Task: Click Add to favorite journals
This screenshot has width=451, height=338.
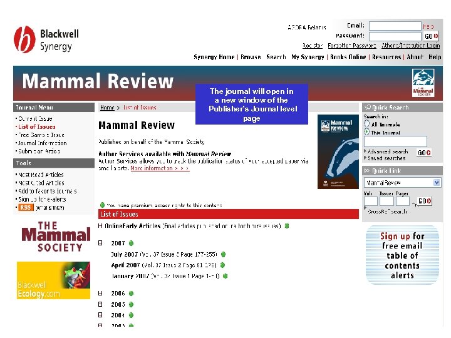Action: click(x=48, y=191)
